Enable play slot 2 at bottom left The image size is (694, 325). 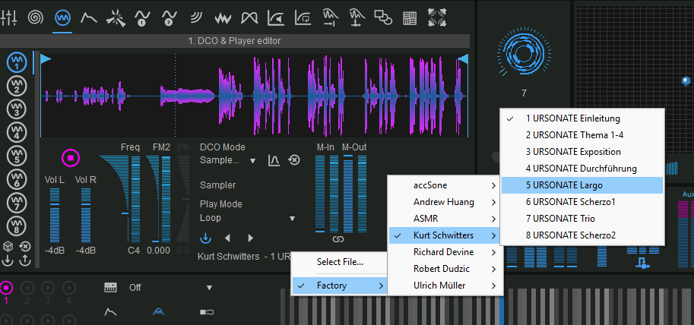coord(27,288)
